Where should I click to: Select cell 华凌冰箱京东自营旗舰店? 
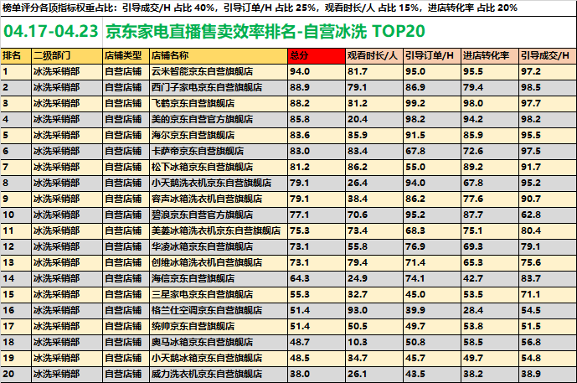tap(219, 246)
